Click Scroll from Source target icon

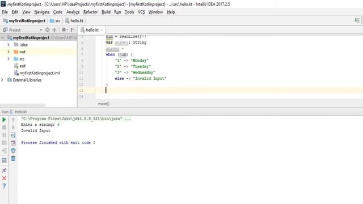click(48, 29)
